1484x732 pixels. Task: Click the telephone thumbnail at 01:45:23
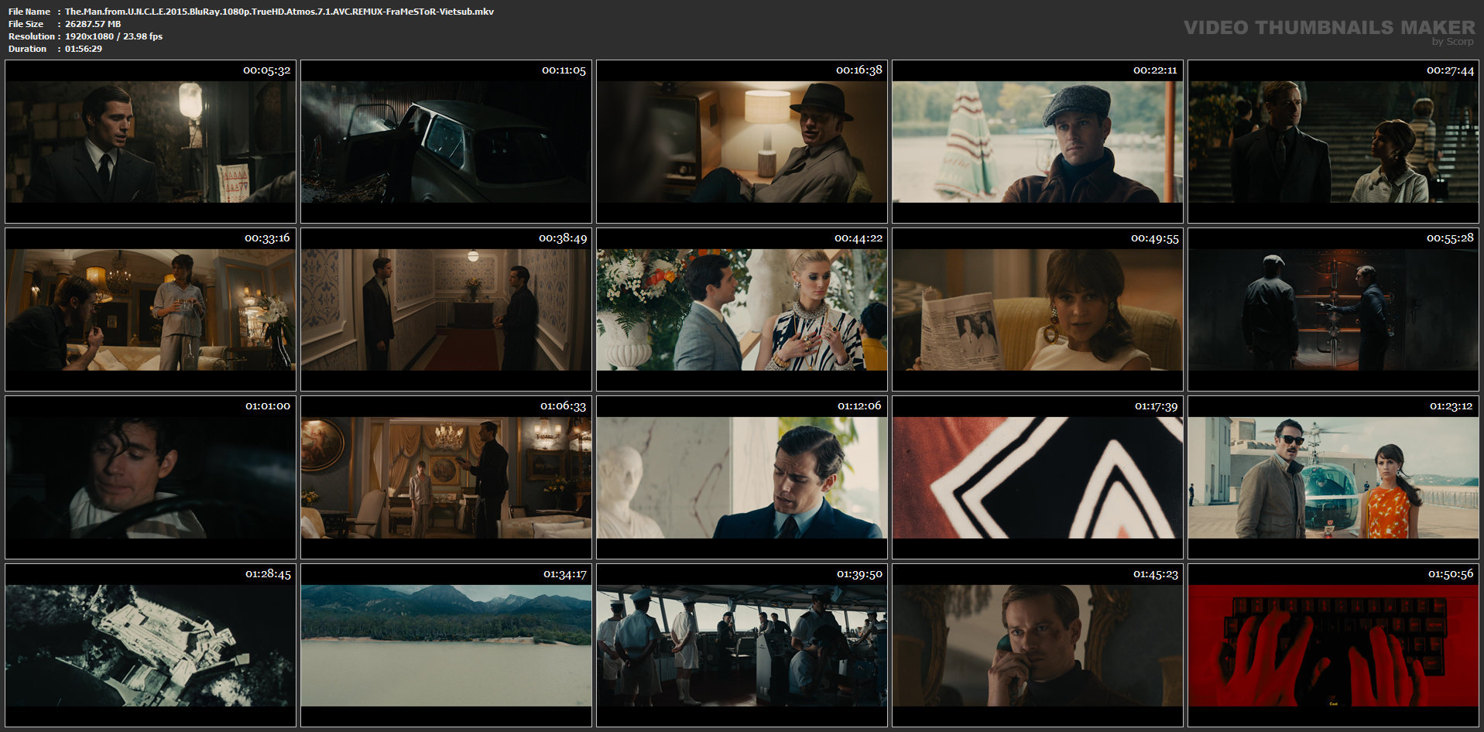pos(1037,645)
